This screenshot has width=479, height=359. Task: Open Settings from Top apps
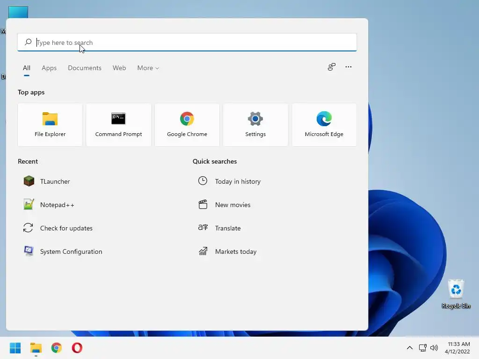coord(255,124)
